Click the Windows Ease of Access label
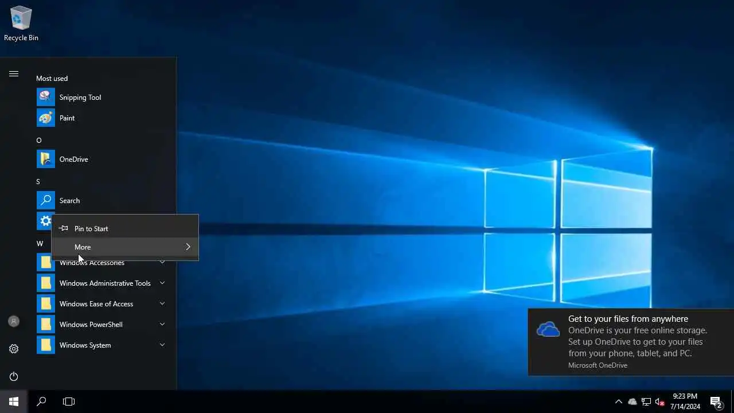 click(x=96, y=303)
